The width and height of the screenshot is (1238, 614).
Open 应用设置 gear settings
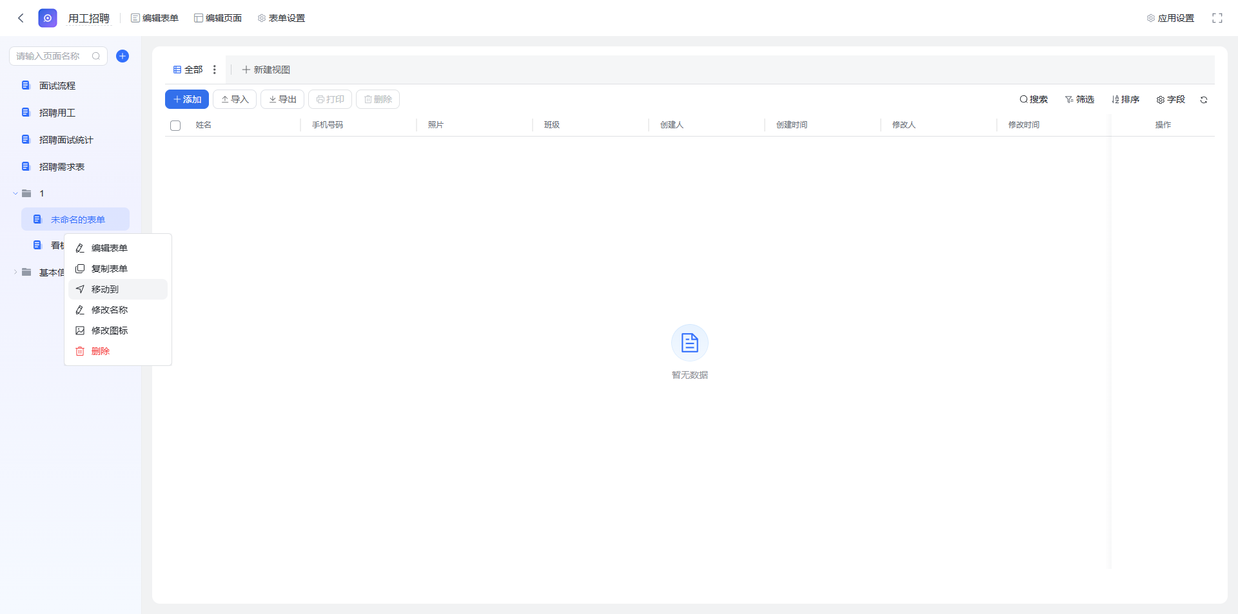click(1170, 18)
